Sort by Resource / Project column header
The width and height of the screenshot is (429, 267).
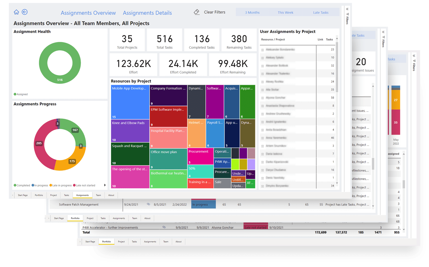tap(273, 39)
